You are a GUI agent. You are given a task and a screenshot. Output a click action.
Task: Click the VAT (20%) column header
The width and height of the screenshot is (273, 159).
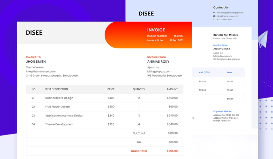pos(204,73)
